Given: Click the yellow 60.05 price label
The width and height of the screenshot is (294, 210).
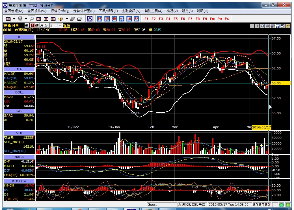Looking at the screenshot, I should 281,83.
